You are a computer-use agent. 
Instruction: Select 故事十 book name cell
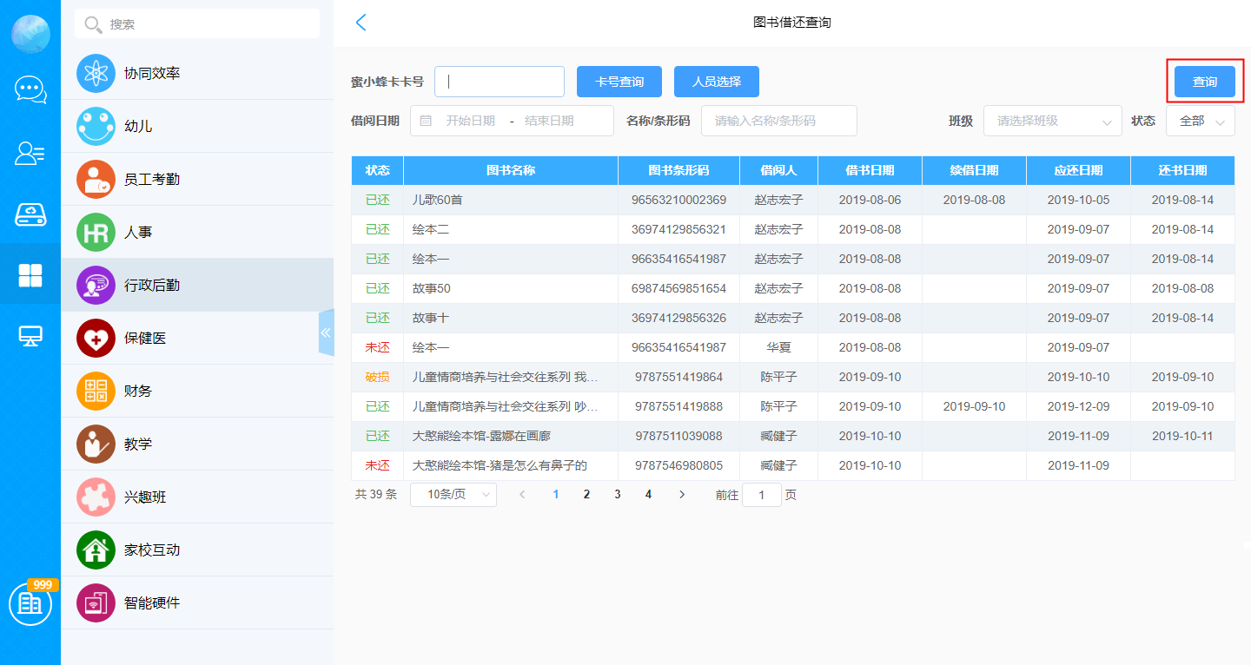click(x=511, y=319)
